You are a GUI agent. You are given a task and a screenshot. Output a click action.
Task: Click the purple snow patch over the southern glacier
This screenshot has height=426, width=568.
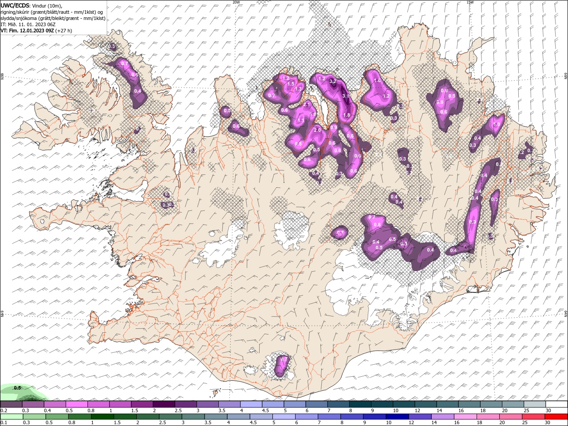pyautogui.click(x=282, y=366)
